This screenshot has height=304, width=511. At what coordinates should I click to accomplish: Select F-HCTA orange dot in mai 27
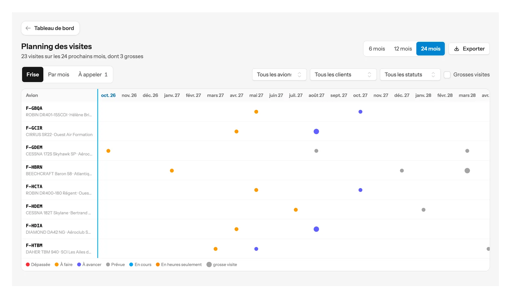256,190
